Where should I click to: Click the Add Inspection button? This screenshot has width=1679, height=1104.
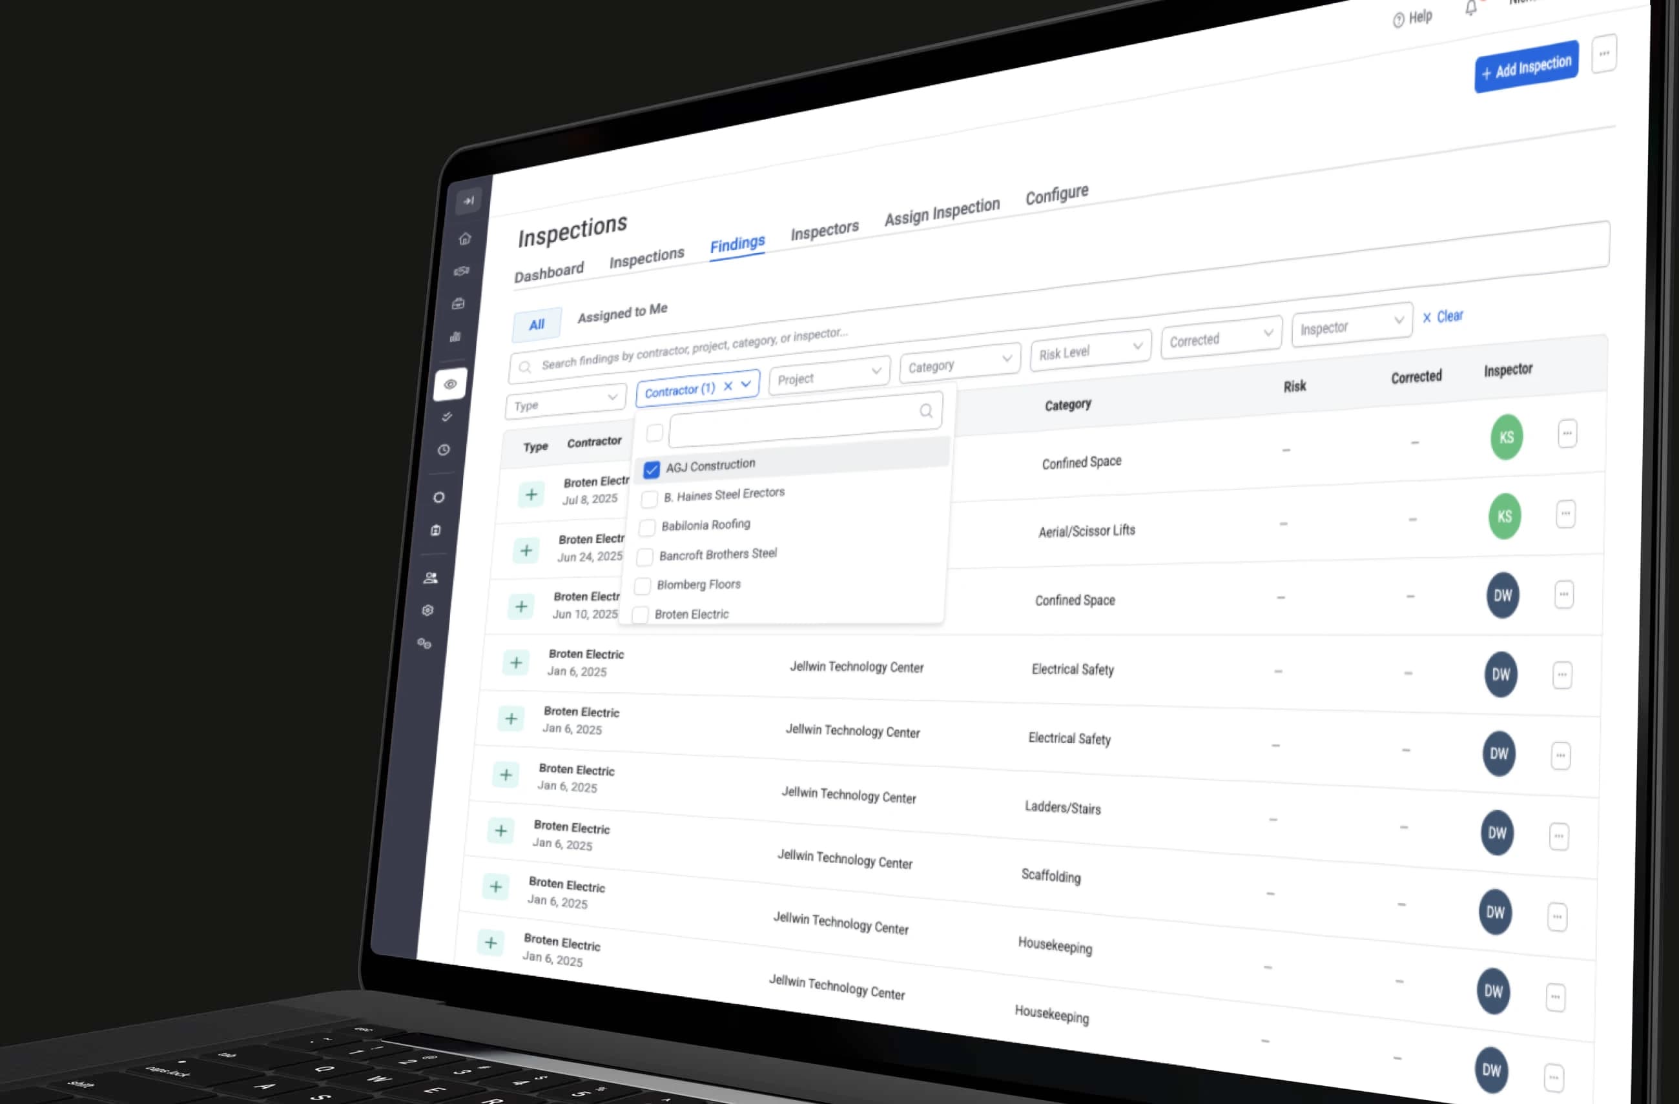(x=1526, y=66)
